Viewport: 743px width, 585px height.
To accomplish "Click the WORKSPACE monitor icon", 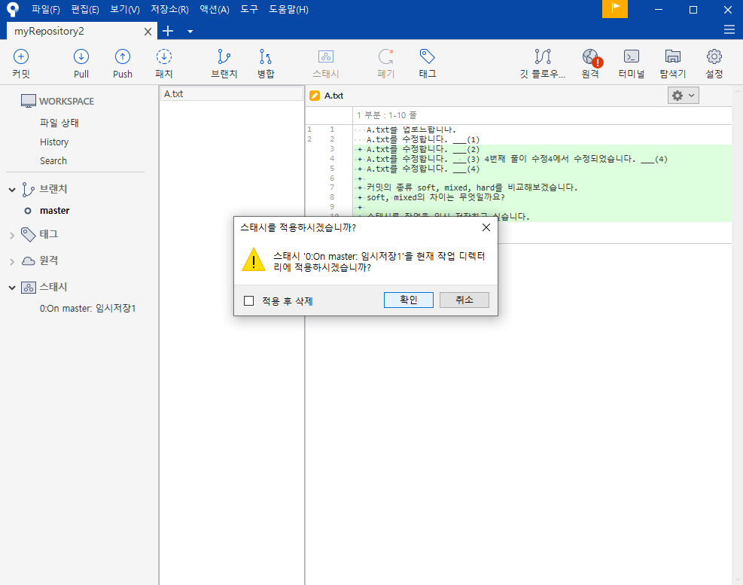I will point(29,101).
